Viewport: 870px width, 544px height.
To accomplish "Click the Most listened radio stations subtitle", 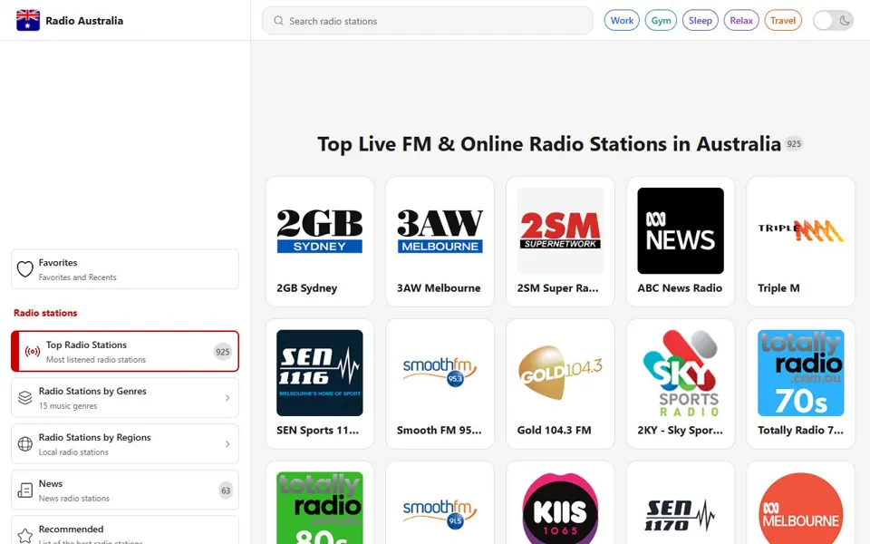I will pos(96,360).
